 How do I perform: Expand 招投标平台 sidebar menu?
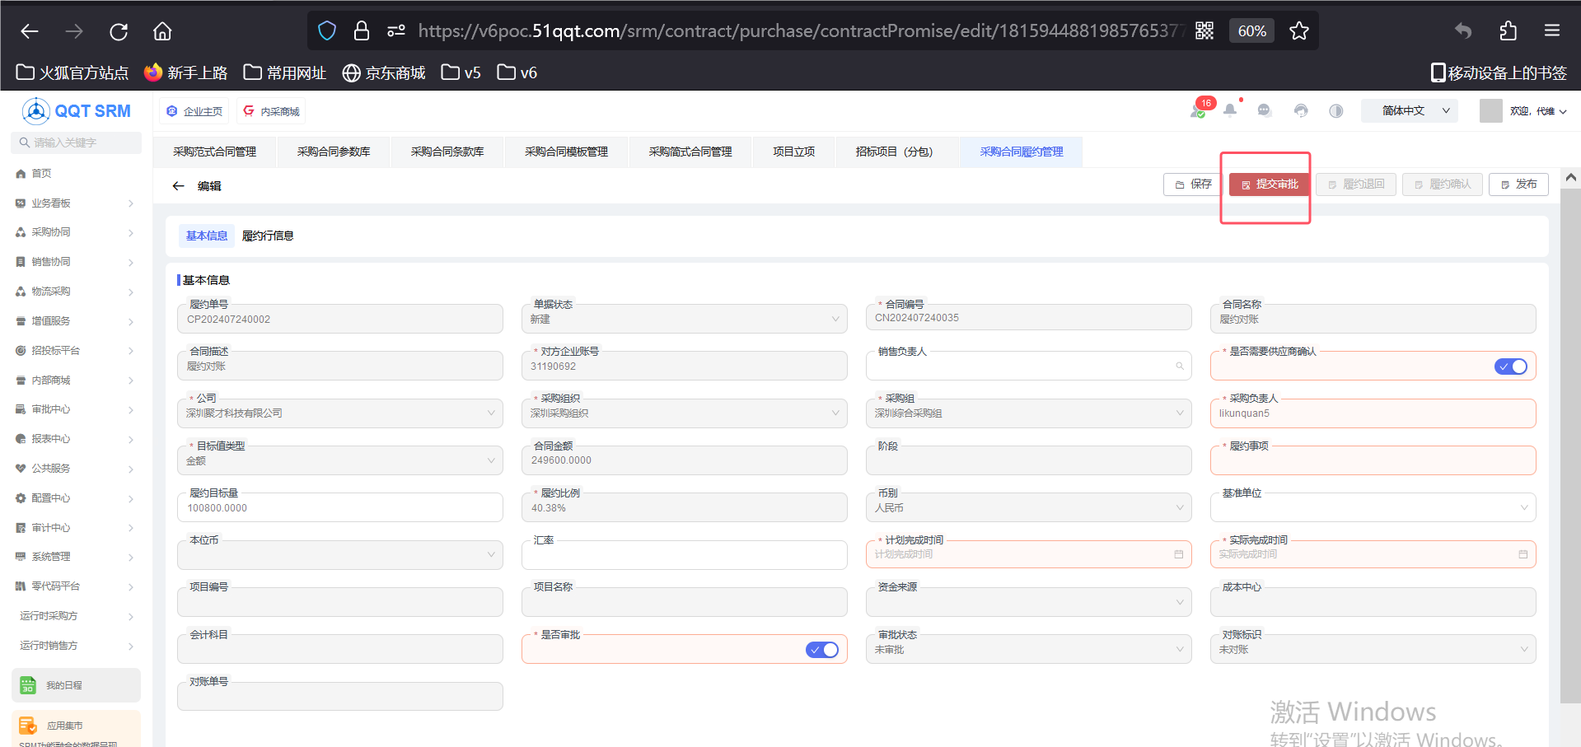(74, 351)
